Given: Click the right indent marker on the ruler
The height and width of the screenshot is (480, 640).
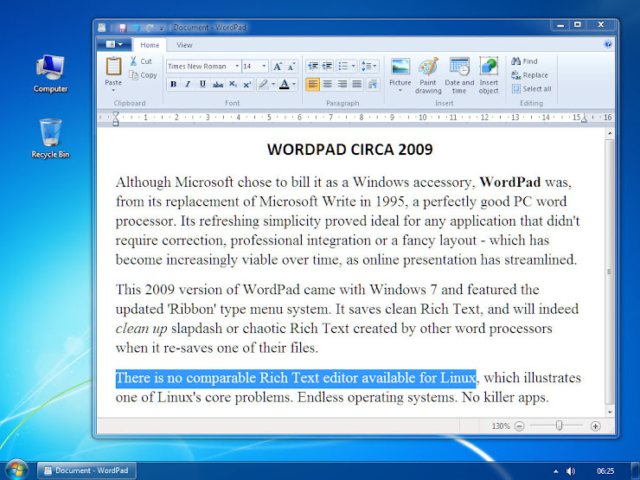Looking at the screenshot, I should 584,119.
